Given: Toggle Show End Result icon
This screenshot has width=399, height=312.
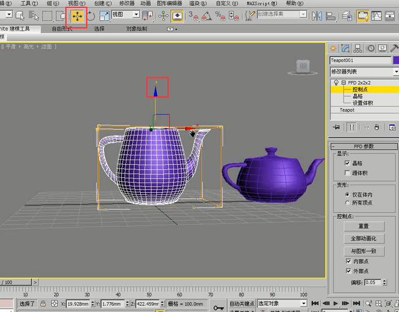Looking at the screenshot, I should click(x=352, y=127).
